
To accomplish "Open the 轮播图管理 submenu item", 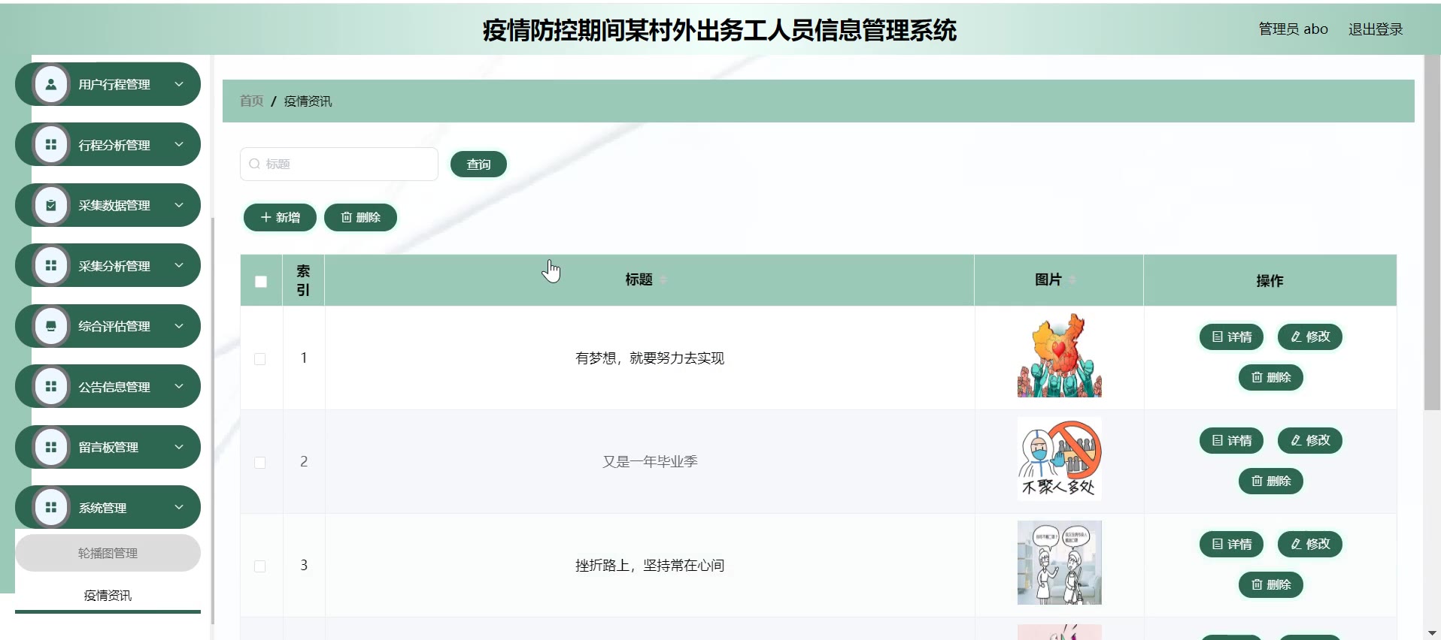I will click(x=108, y=553).
